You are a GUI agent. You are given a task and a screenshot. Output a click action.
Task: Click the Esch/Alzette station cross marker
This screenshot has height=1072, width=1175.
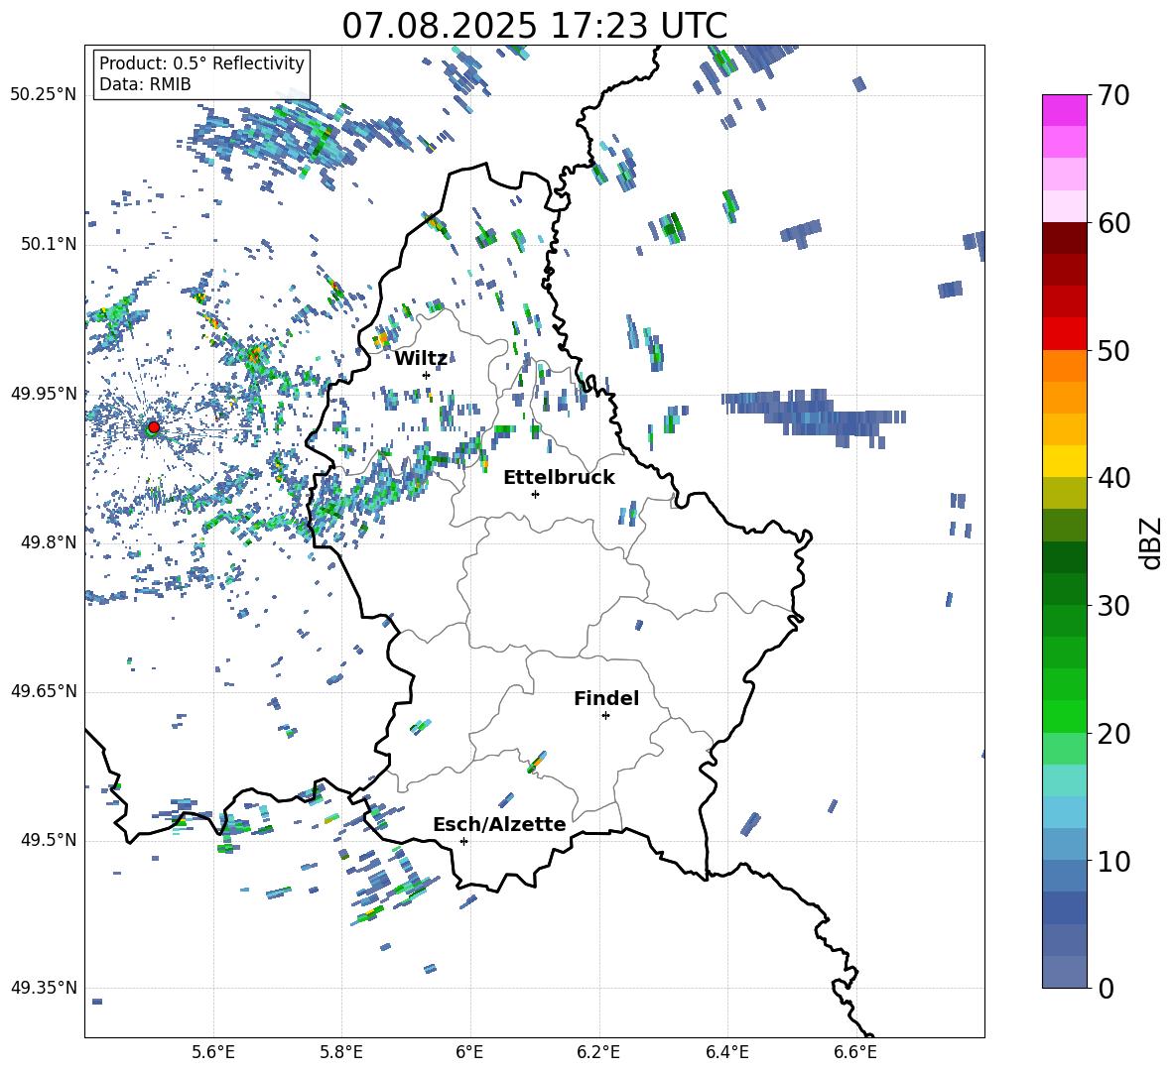coord(463,841)
